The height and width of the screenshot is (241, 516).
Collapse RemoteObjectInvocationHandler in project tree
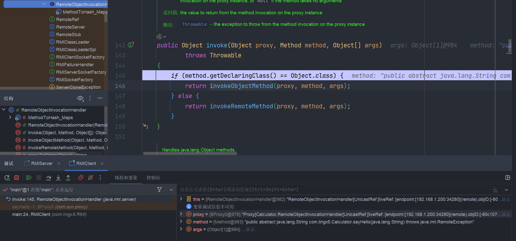click(45, 4)
